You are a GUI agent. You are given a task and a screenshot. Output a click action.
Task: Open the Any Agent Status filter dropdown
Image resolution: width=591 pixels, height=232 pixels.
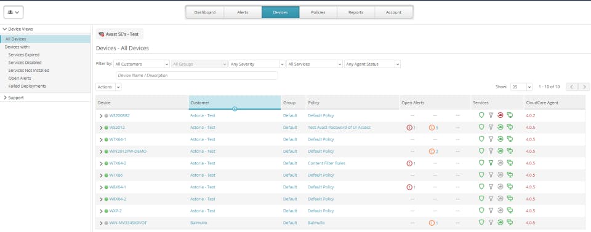click(372, 64)
